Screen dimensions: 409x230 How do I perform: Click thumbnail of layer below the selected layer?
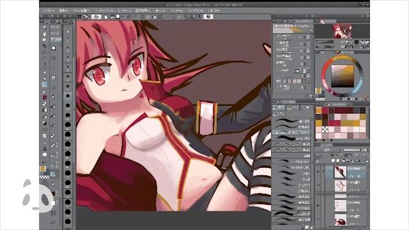341,186
